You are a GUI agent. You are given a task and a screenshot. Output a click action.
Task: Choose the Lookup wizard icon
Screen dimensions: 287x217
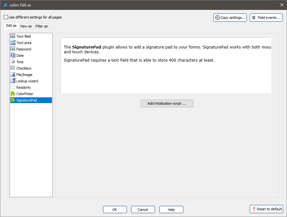13,81
